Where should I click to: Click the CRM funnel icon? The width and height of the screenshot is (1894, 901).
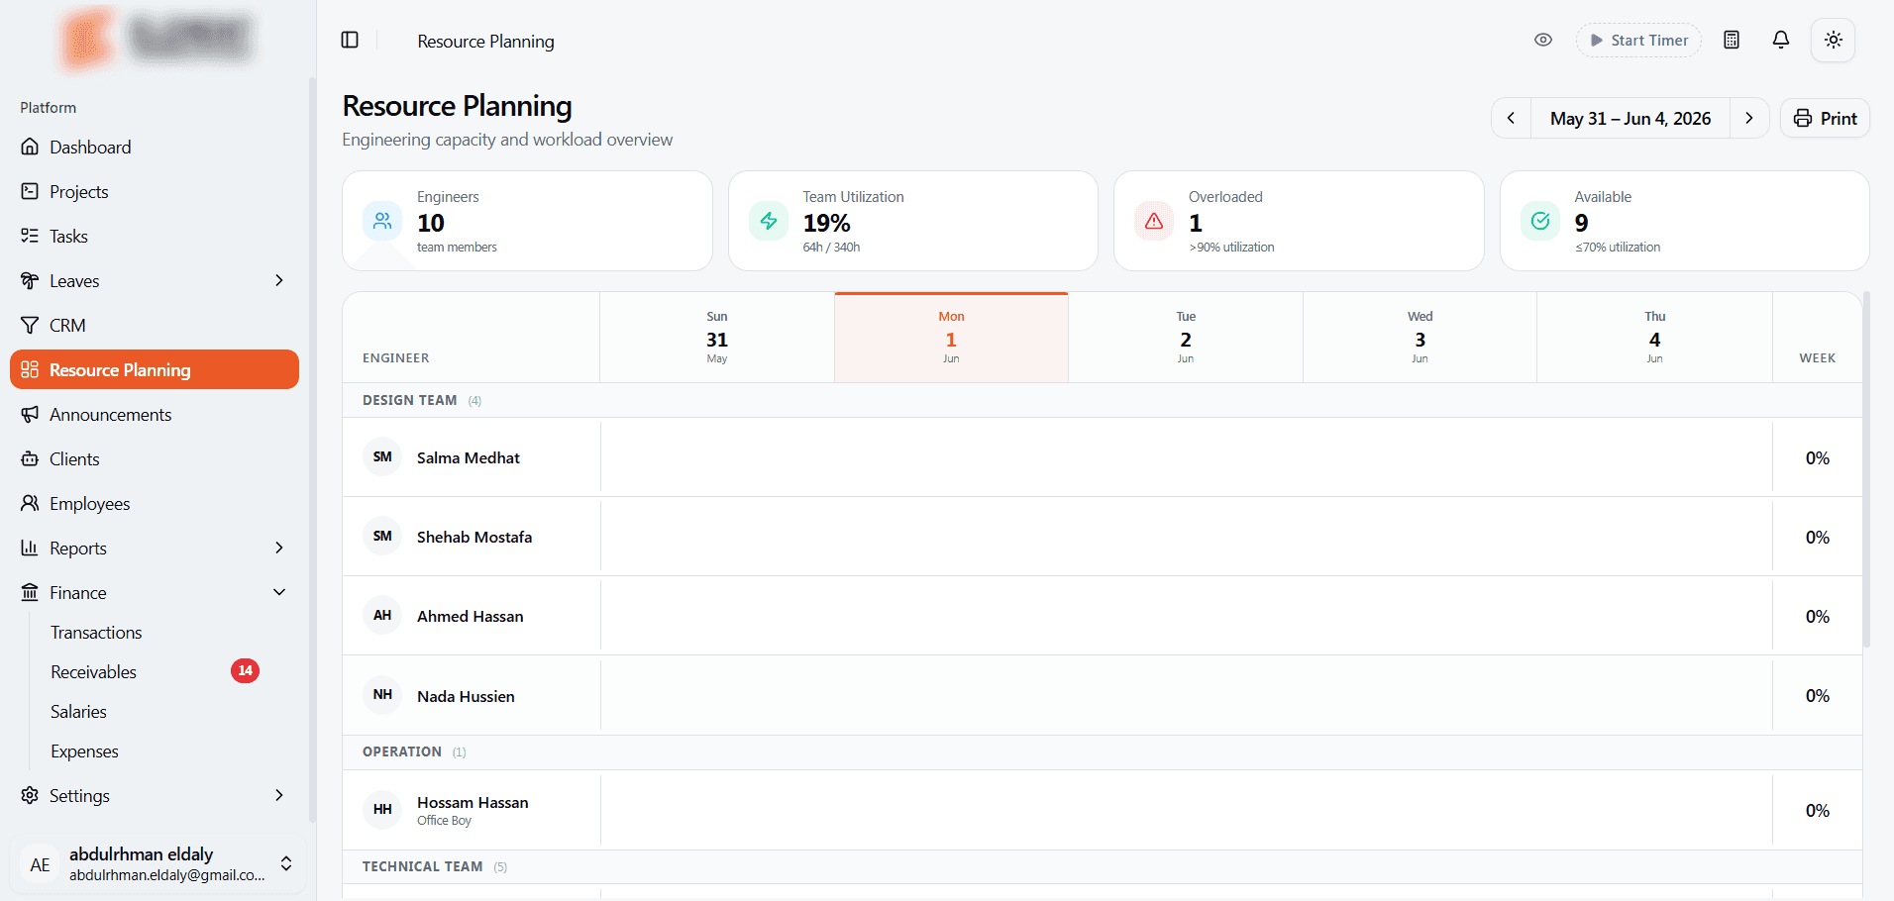30,325
